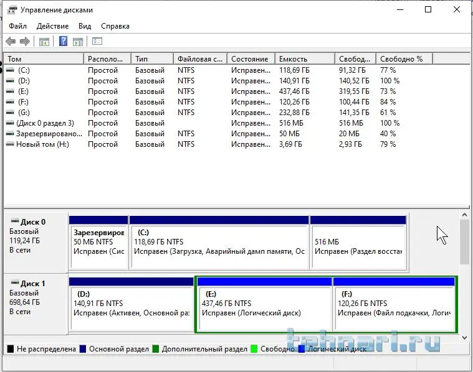
Task: Sort by the Свободно % column header
Action: [x=404, y=58]
